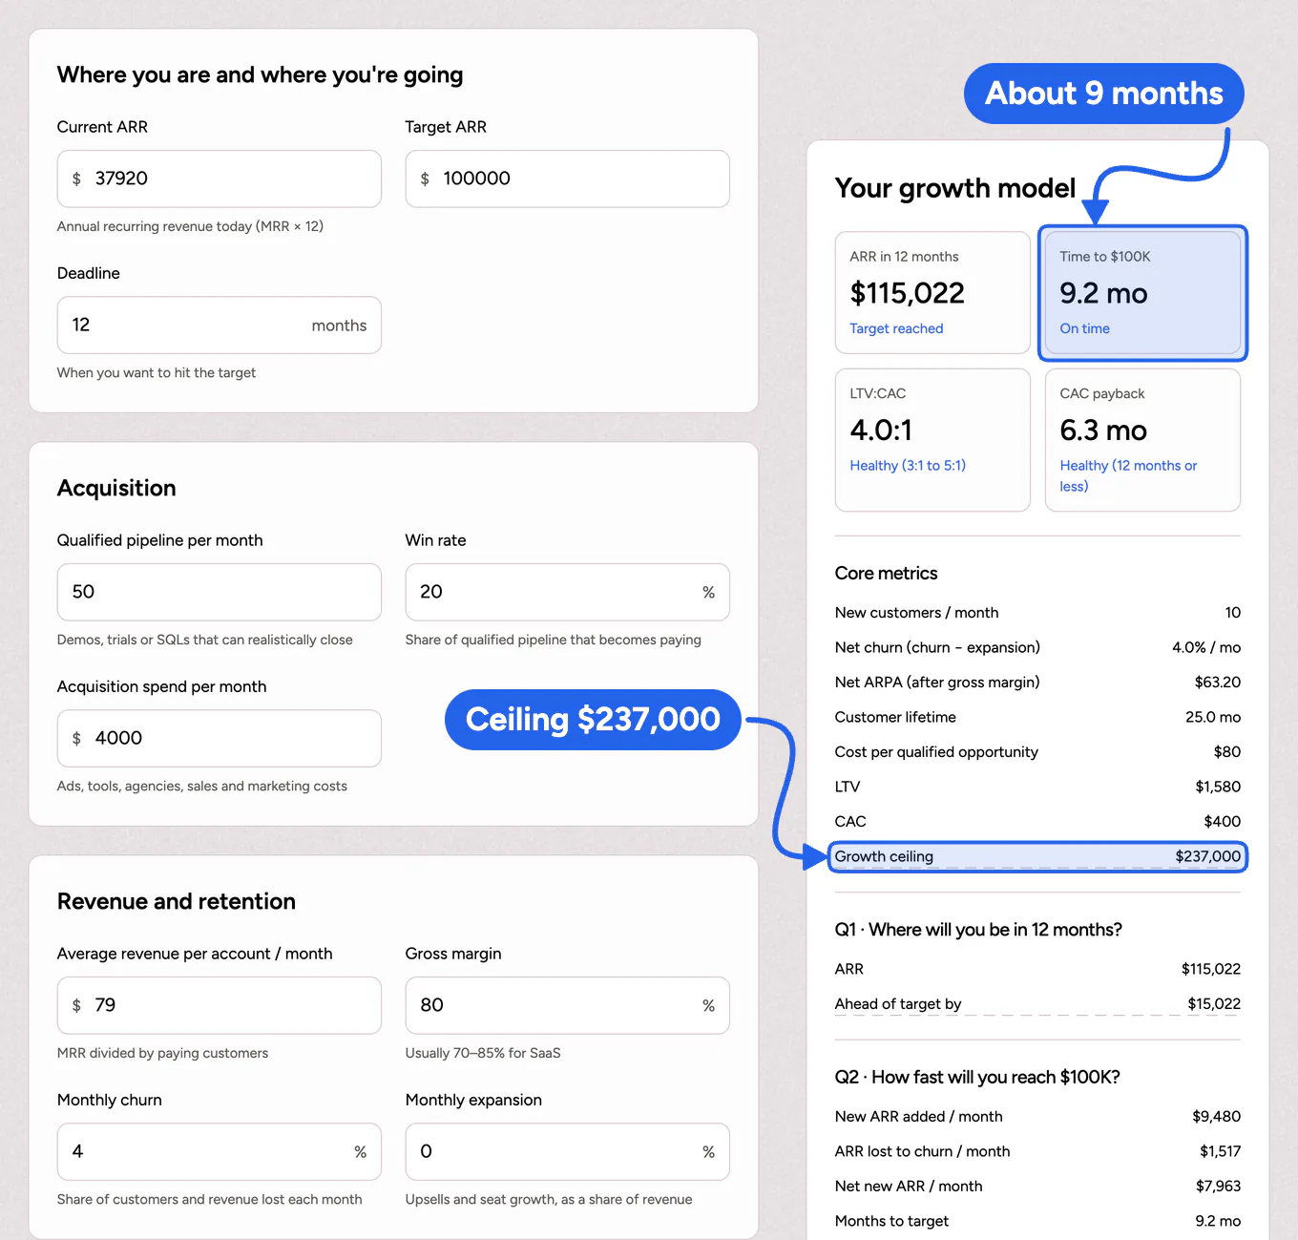Edit the Average revenue per account field
Viewport: 1298px width, 1240px height.
tap(219, 1005)
